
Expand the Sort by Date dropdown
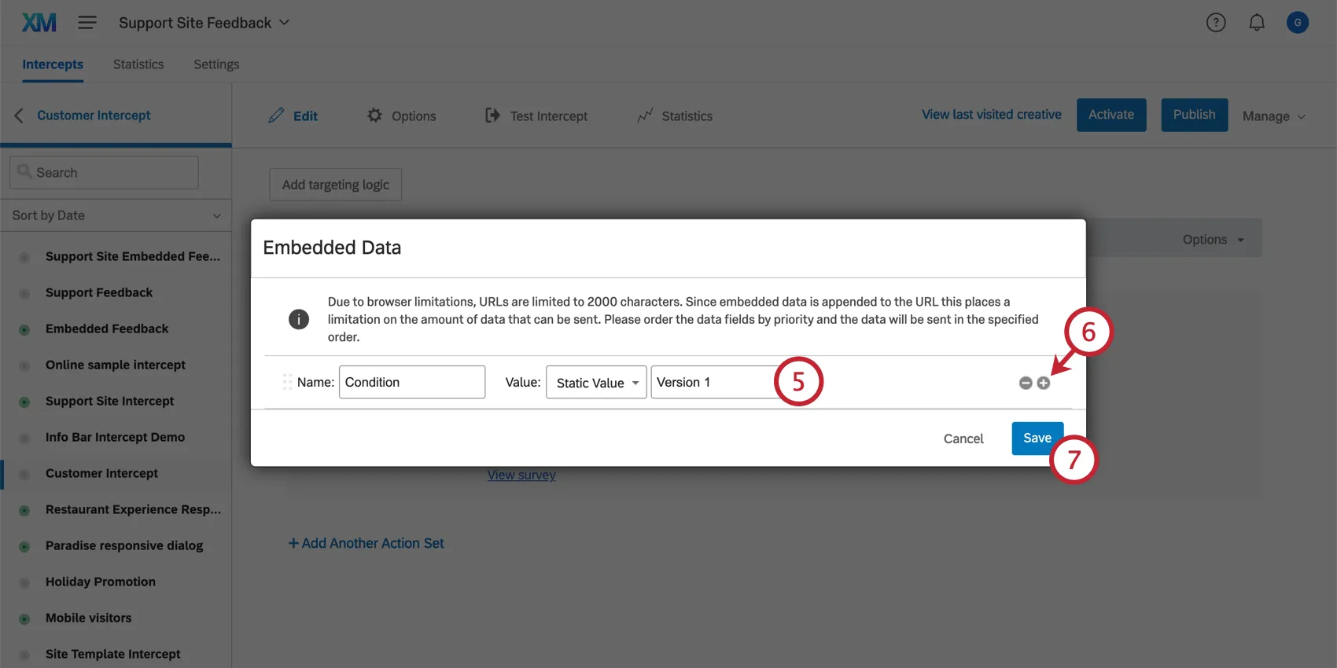click(116, 215)
